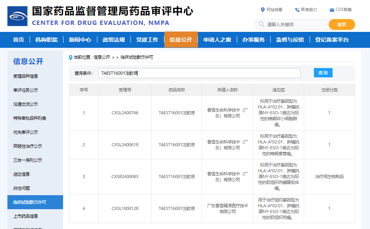This screenshot has height=229, width=370.
Task: Click 治疗用生物制品 registration class cell
Action: coord(329,177)
